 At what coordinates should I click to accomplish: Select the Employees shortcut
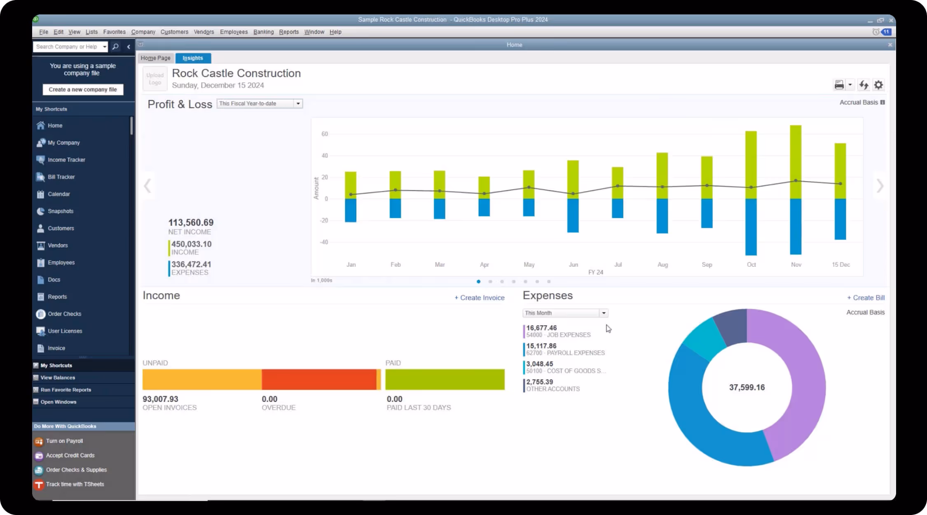[x=61, y=262]
